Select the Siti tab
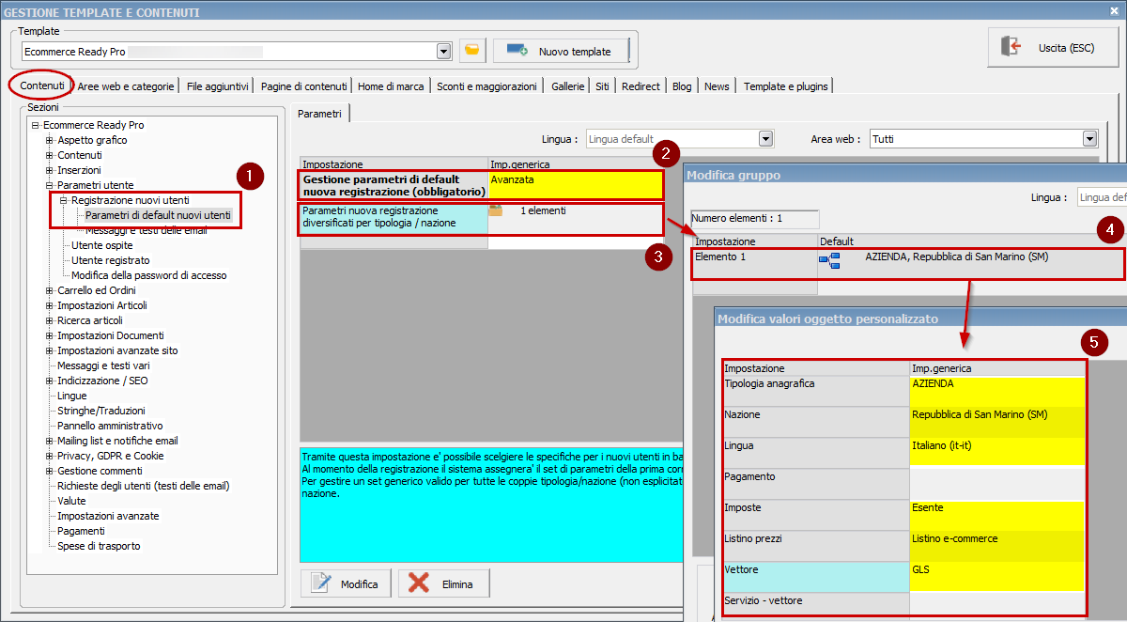 click(x=602, y=86)
